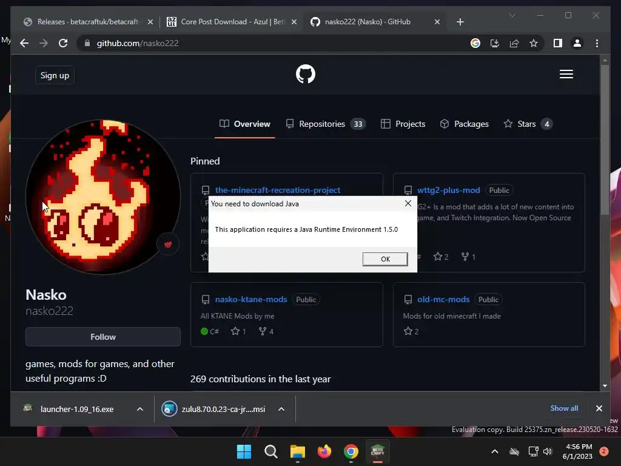The height and width of the screenshot is (466, 621).
Task: Click the fork count on wttg2-plus-mod
Action: (x=468, y=257)
